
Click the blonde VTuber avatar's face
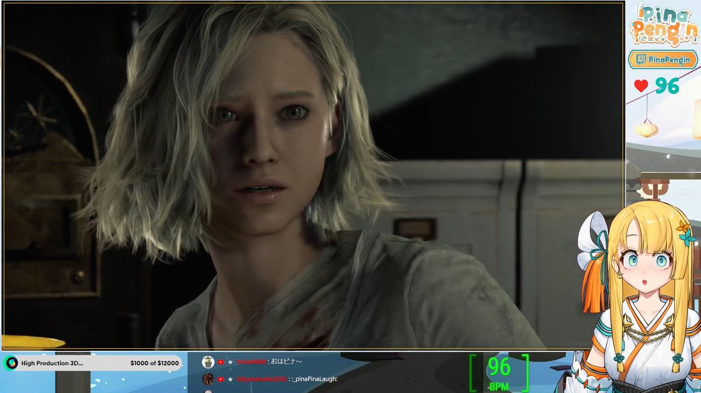pos(646,262)
